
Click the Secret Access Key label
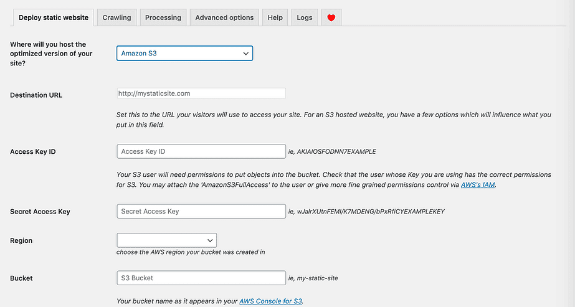40,212
